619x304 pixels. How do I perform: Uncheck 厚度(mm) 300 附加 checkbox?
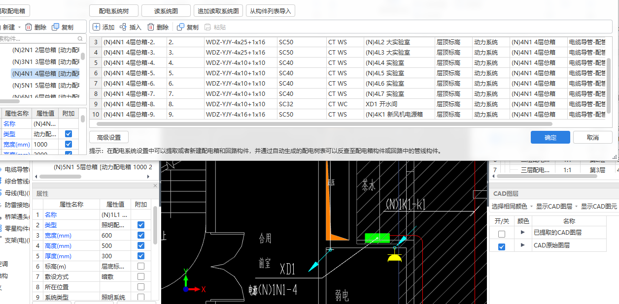[x=141, y=256]
